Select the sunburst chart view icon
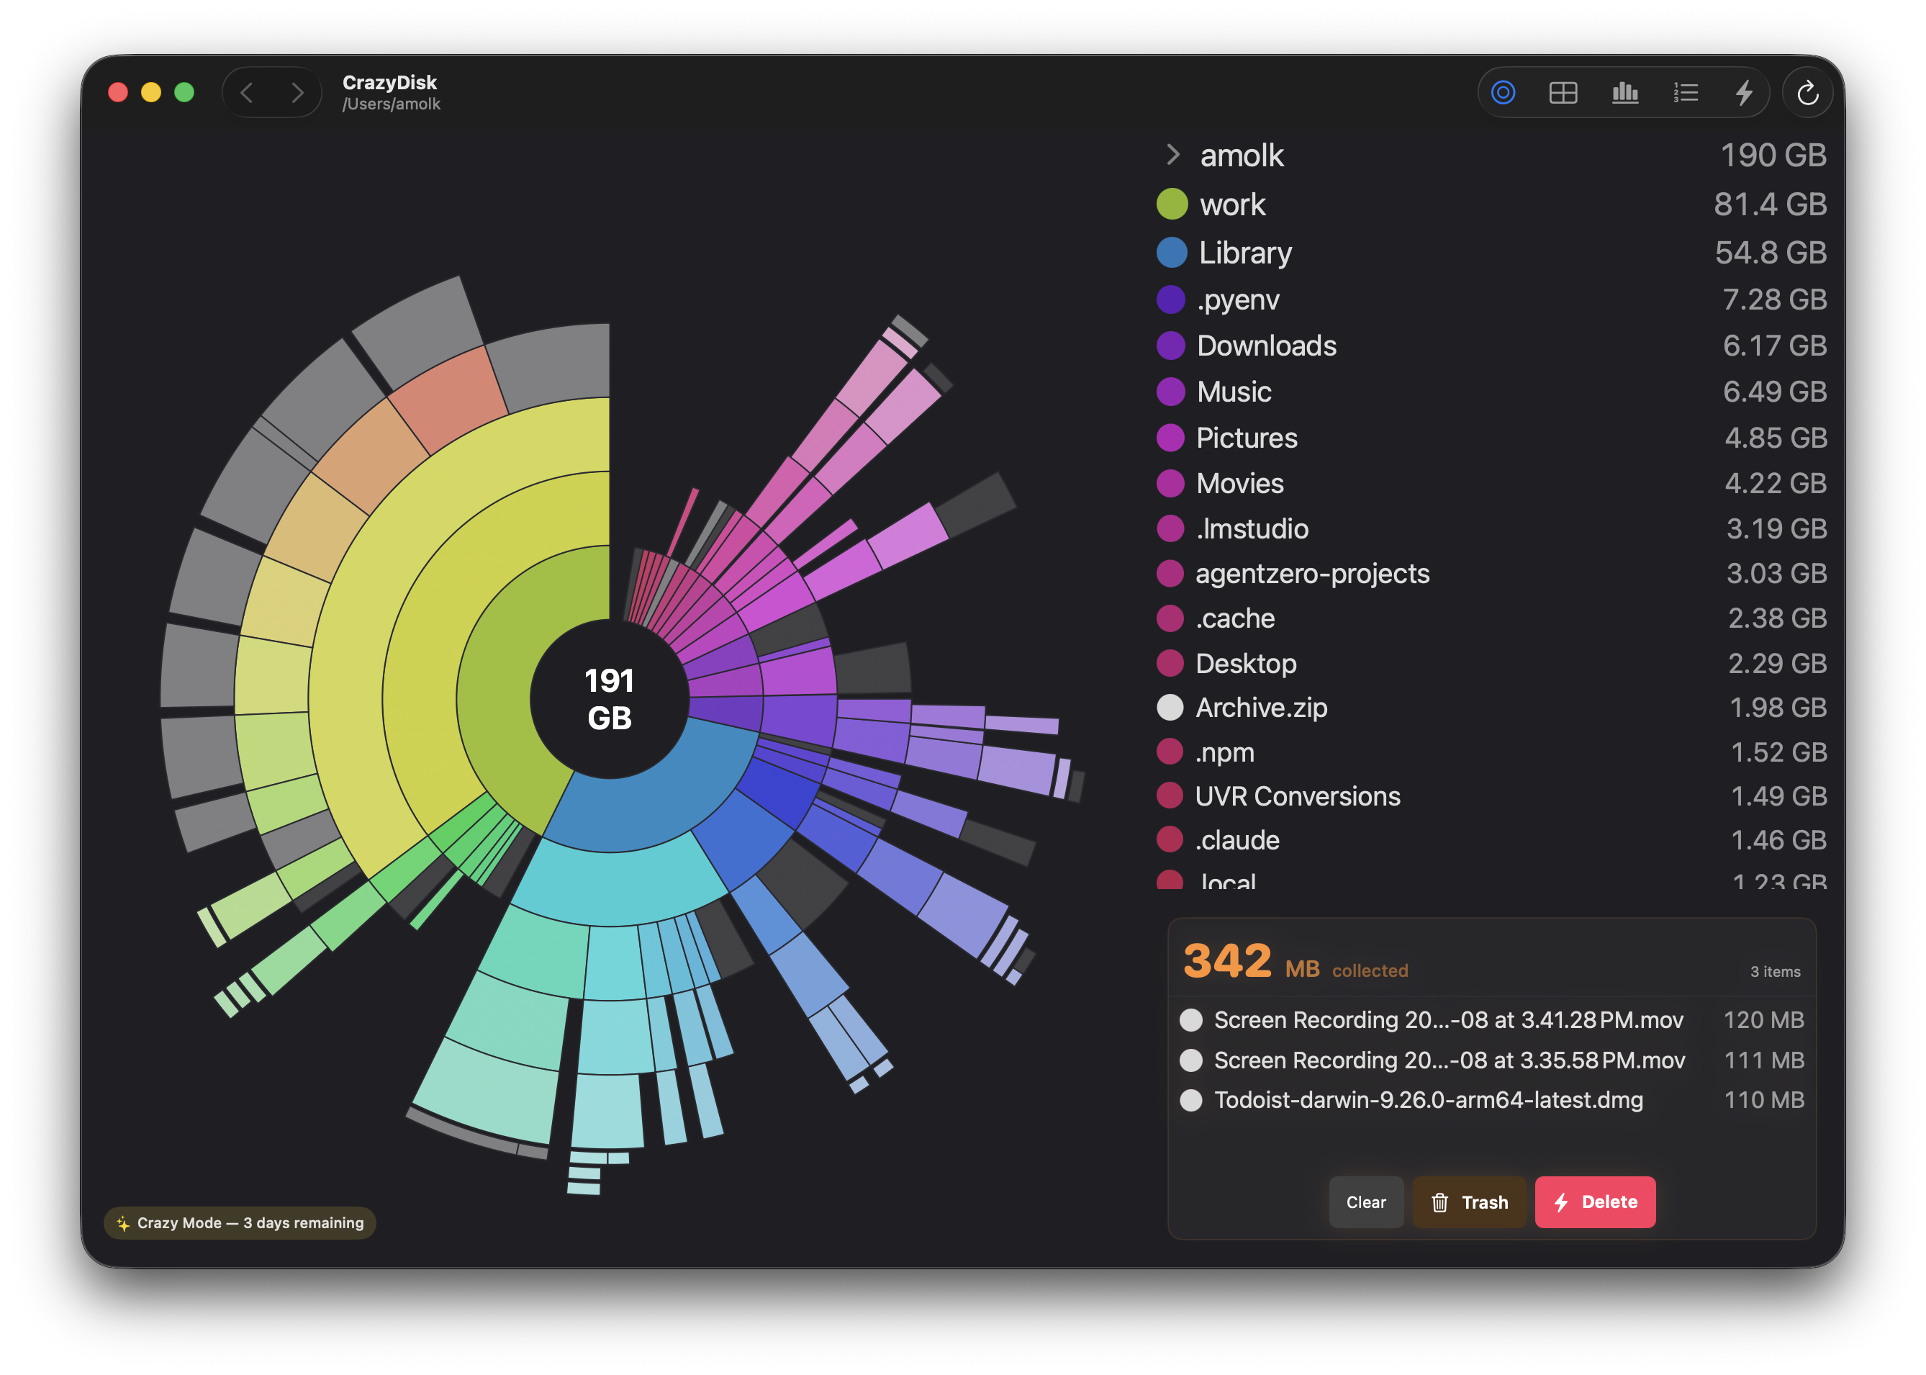Image resolution: width=1926 pixels, height=1375 pixels. (x=1504, y=92)
